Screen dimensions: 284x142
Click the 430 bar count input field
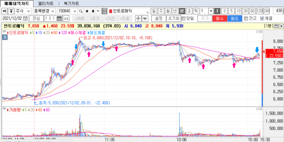click(278, 11)
